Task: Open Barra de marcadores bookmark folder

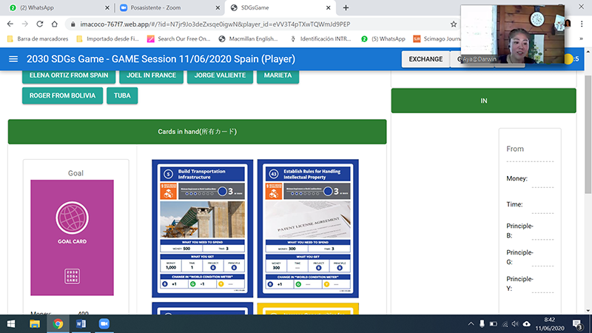Action: point(38,39)
